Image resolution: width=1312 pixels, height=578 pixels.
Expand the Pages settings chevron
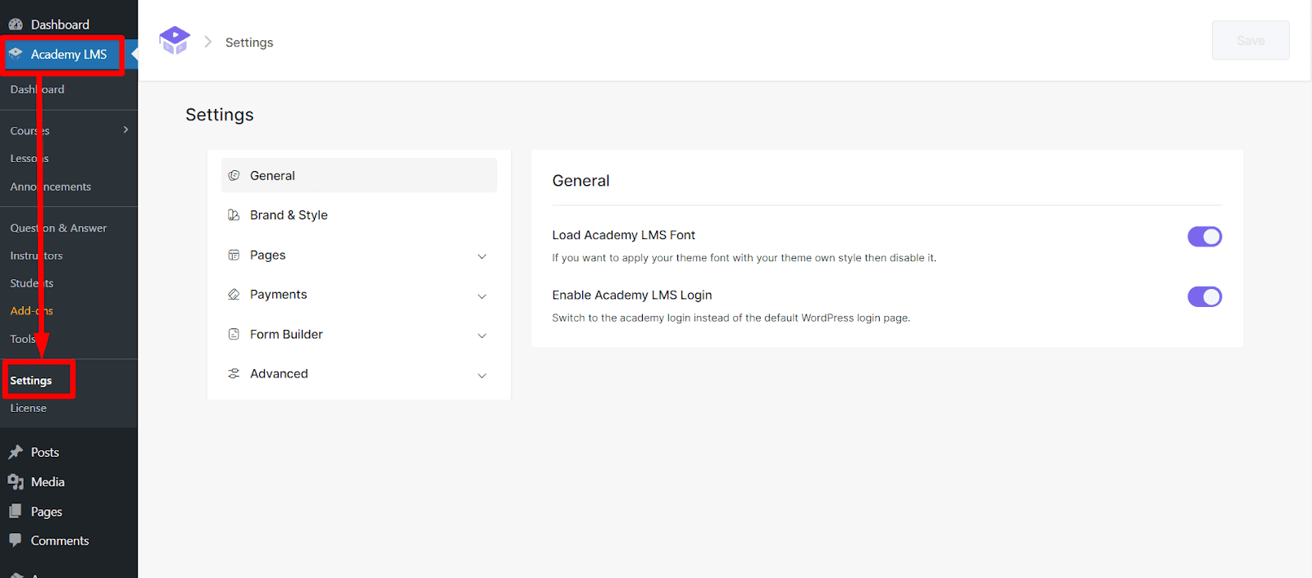[482, 256]
